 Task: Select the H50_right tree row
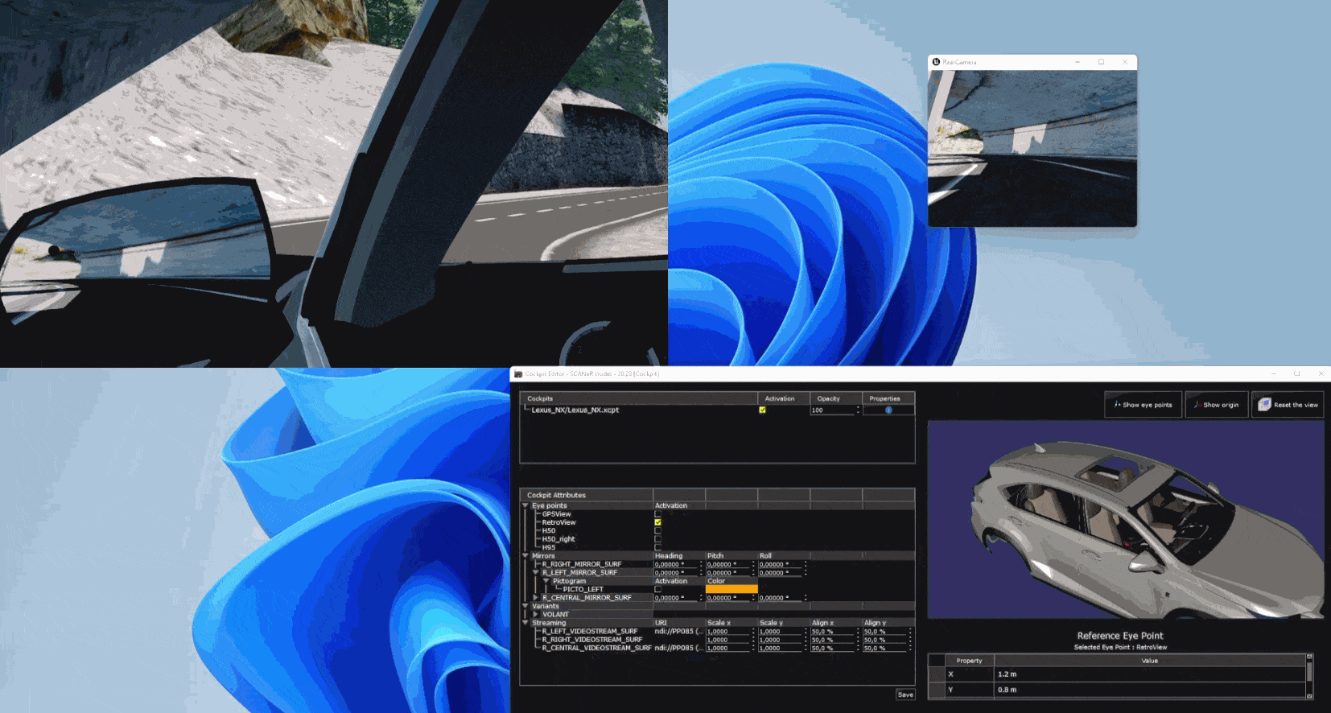(x=558, y=539)
